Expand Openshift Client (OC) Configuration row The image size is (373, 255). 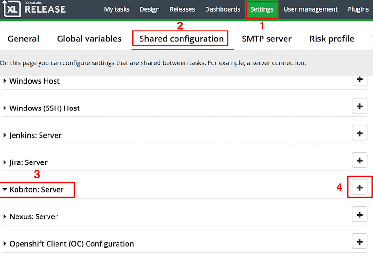pos(71,244)
